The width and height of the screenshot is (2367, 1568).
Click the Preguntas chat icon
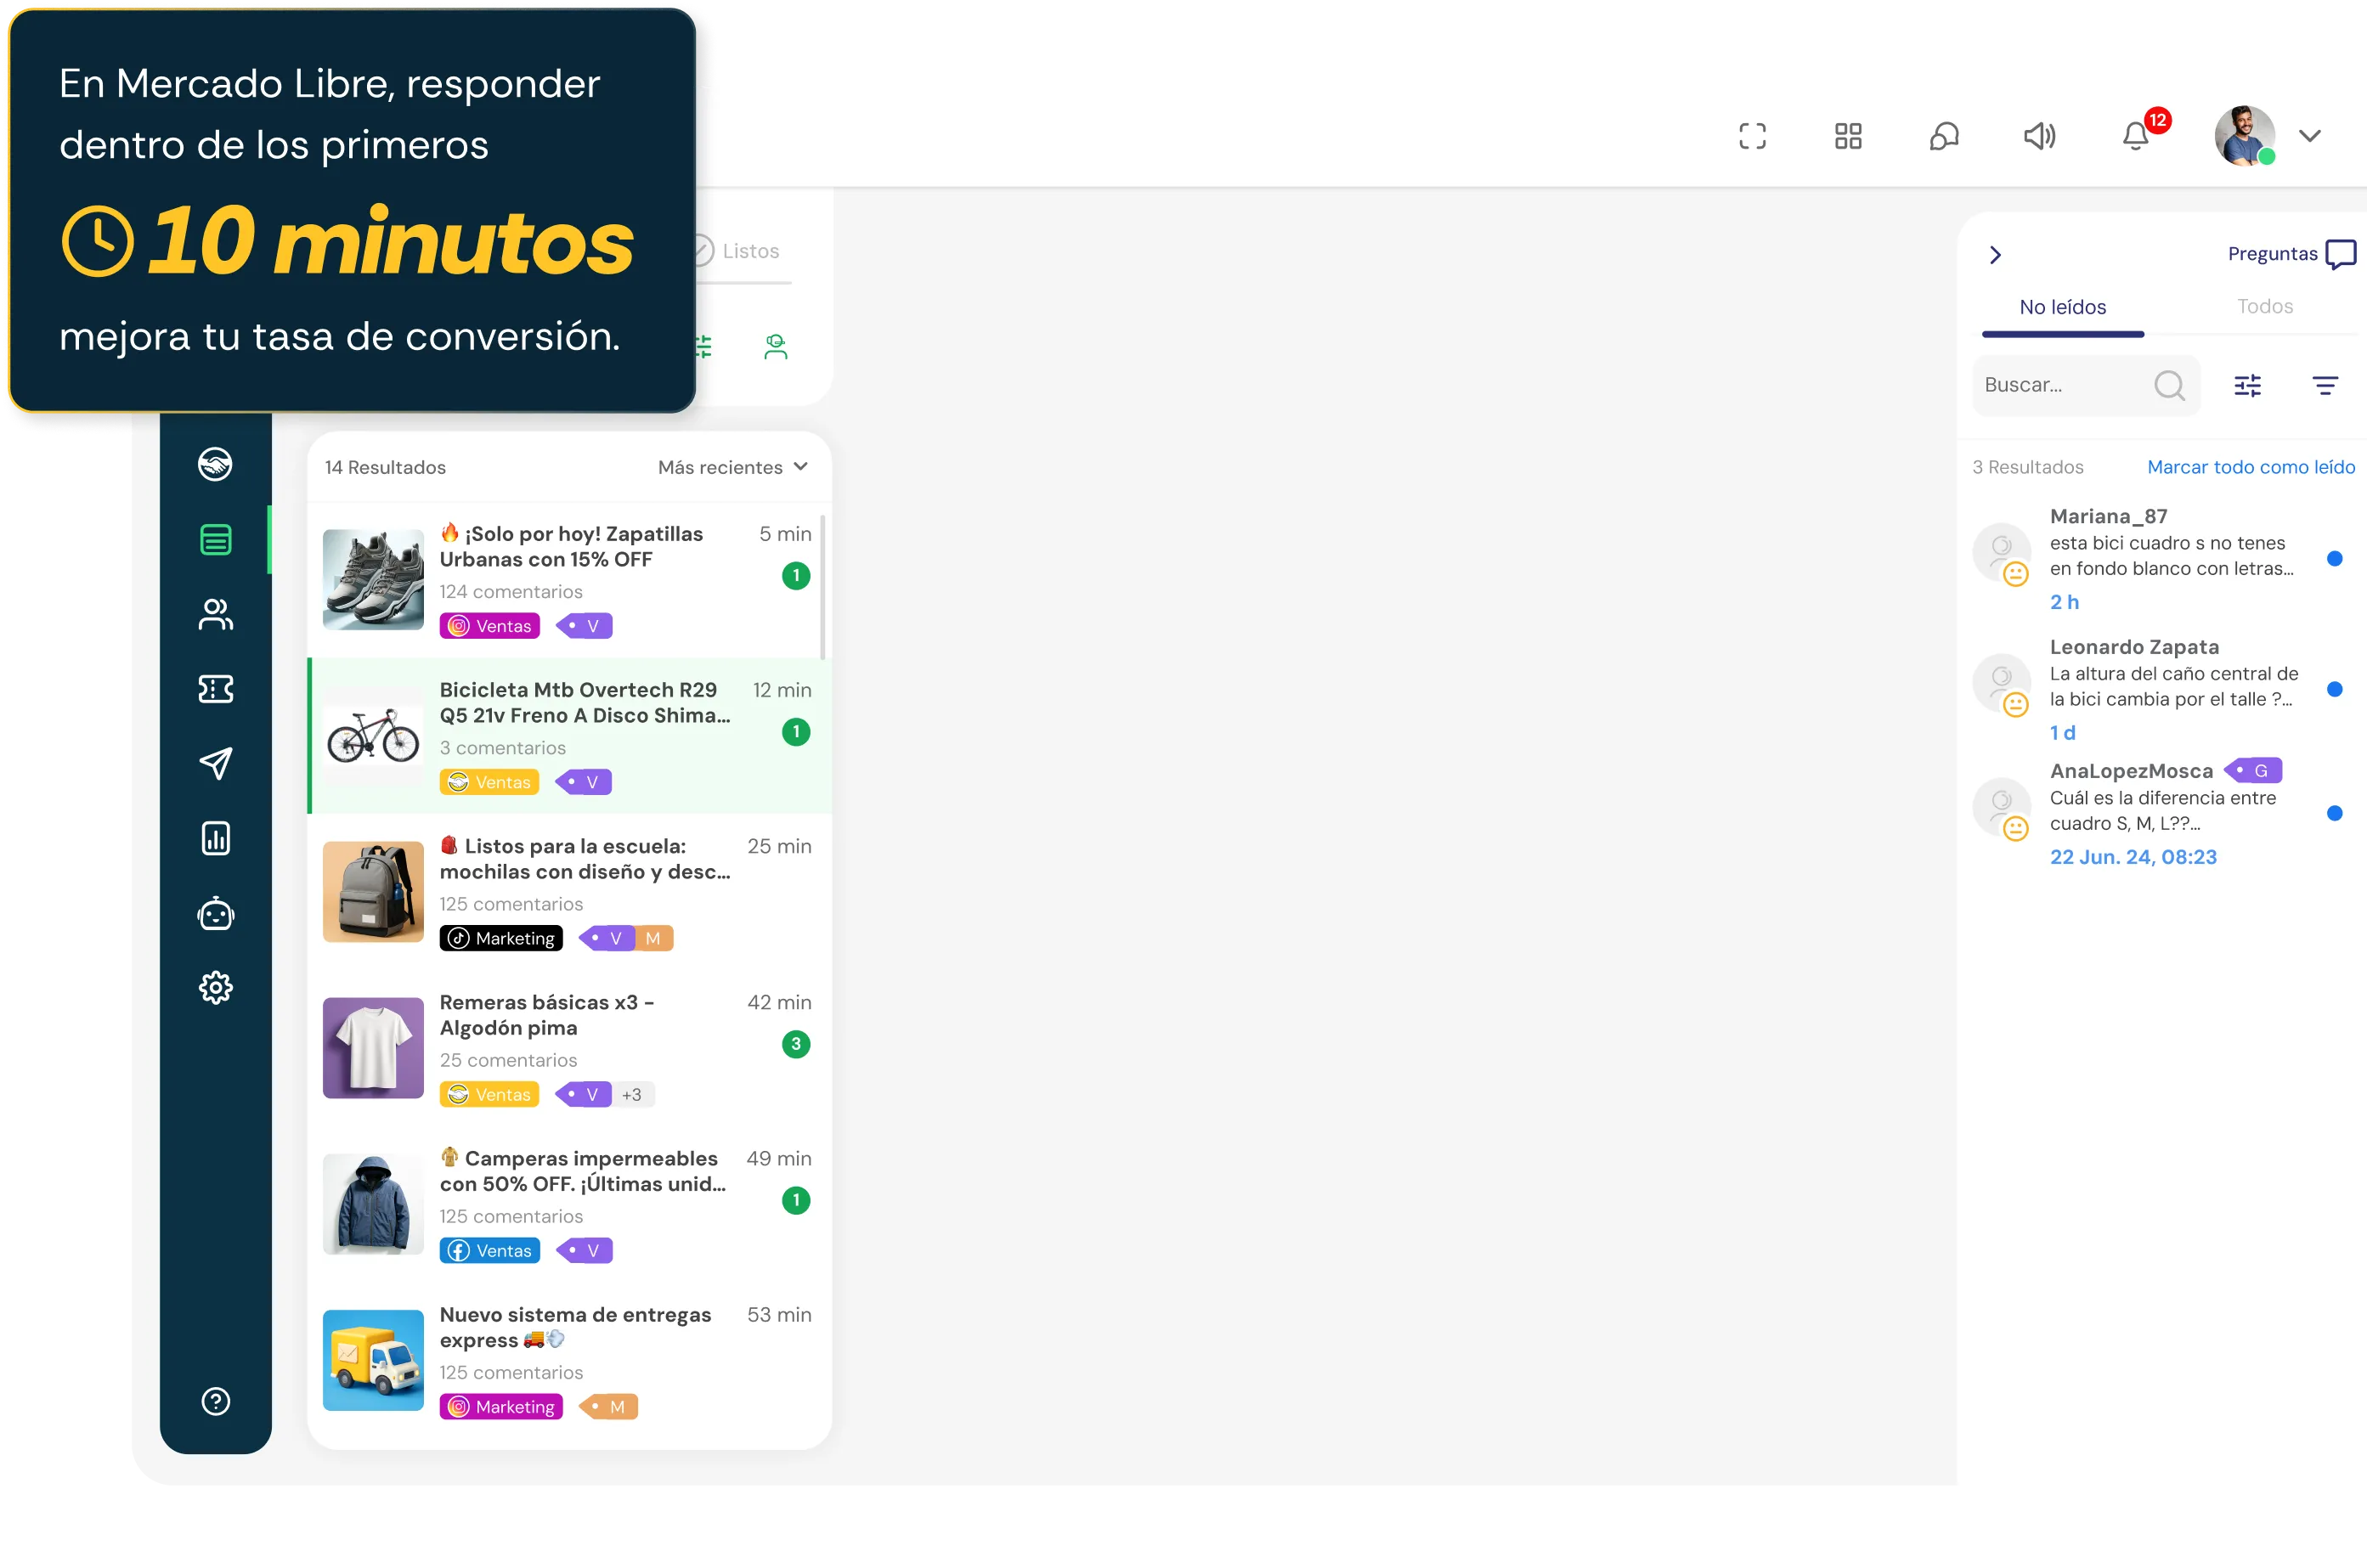(x=2341, y=254)
